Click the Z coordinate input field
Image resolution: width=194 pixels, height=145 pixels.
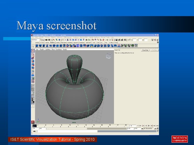(146, 40)
